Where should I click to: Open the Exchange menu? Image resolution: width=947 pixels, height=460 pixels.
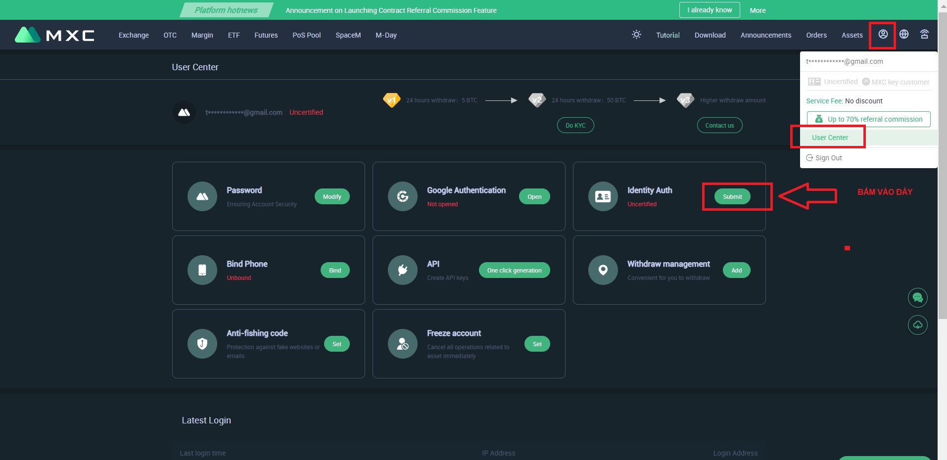point(134,35)
